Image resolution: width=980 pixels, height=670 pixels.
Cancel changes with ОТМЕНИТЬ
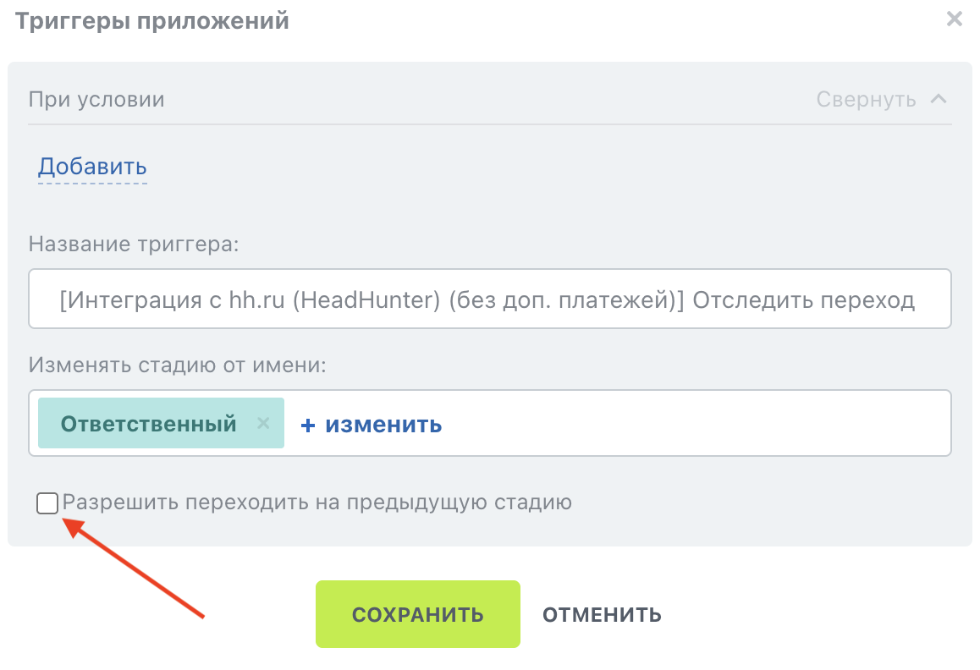[x=602, y=614]
